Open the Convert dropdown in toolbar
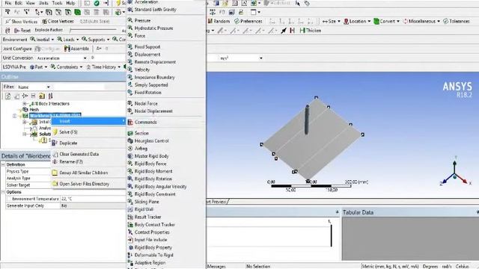 point(387,21)
